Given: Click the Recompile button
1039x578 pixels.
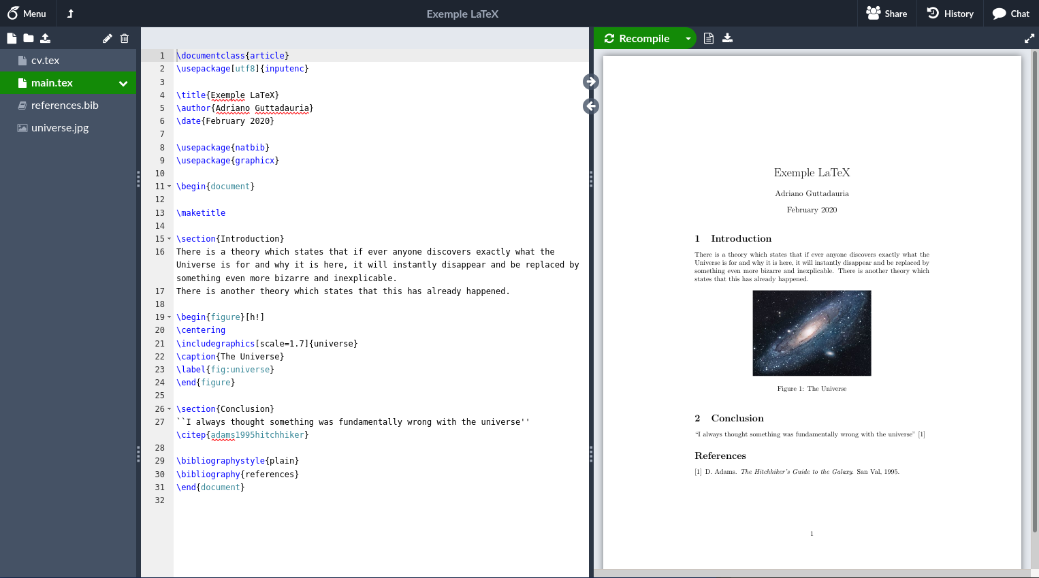Looking at the screenshot, I should (x=637, y=39).
